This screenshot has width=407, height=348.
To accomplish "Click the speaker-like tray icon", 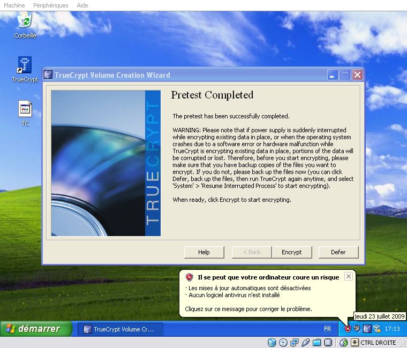I will tap(357, 329).
